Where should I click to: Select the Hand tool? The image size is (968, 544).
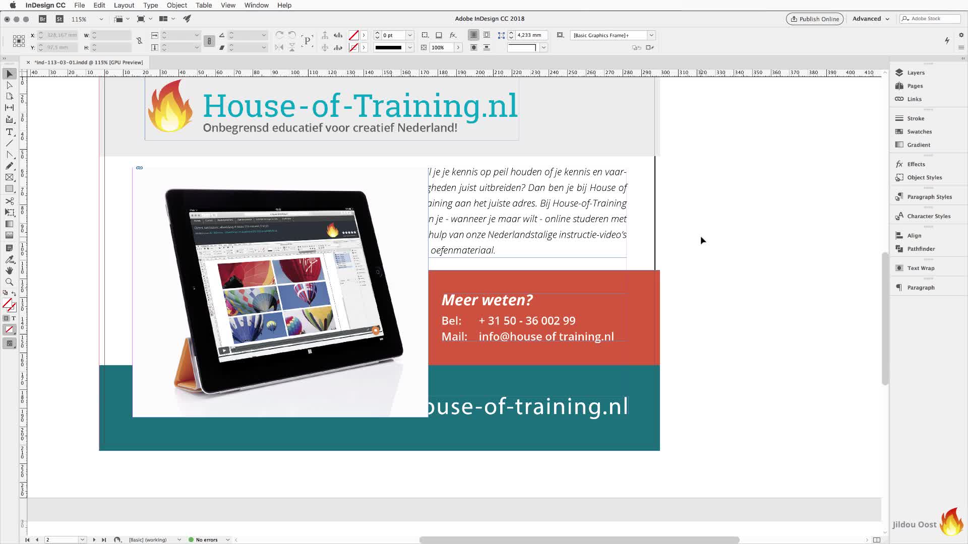[9, 270]
